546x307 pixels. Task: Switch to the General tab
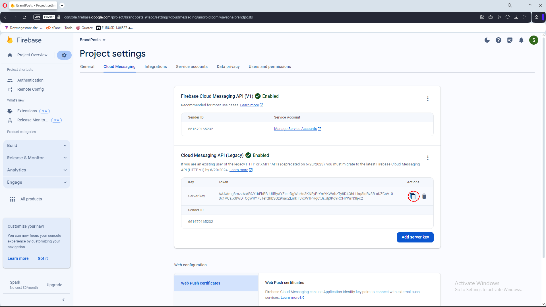pos(87,67)
